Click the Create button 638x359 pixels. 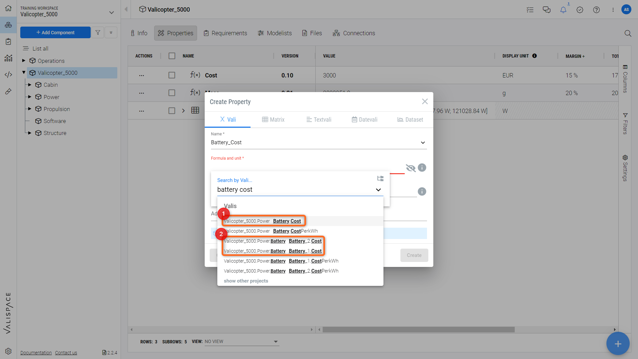pyautogui.click(x=414, y=255)
